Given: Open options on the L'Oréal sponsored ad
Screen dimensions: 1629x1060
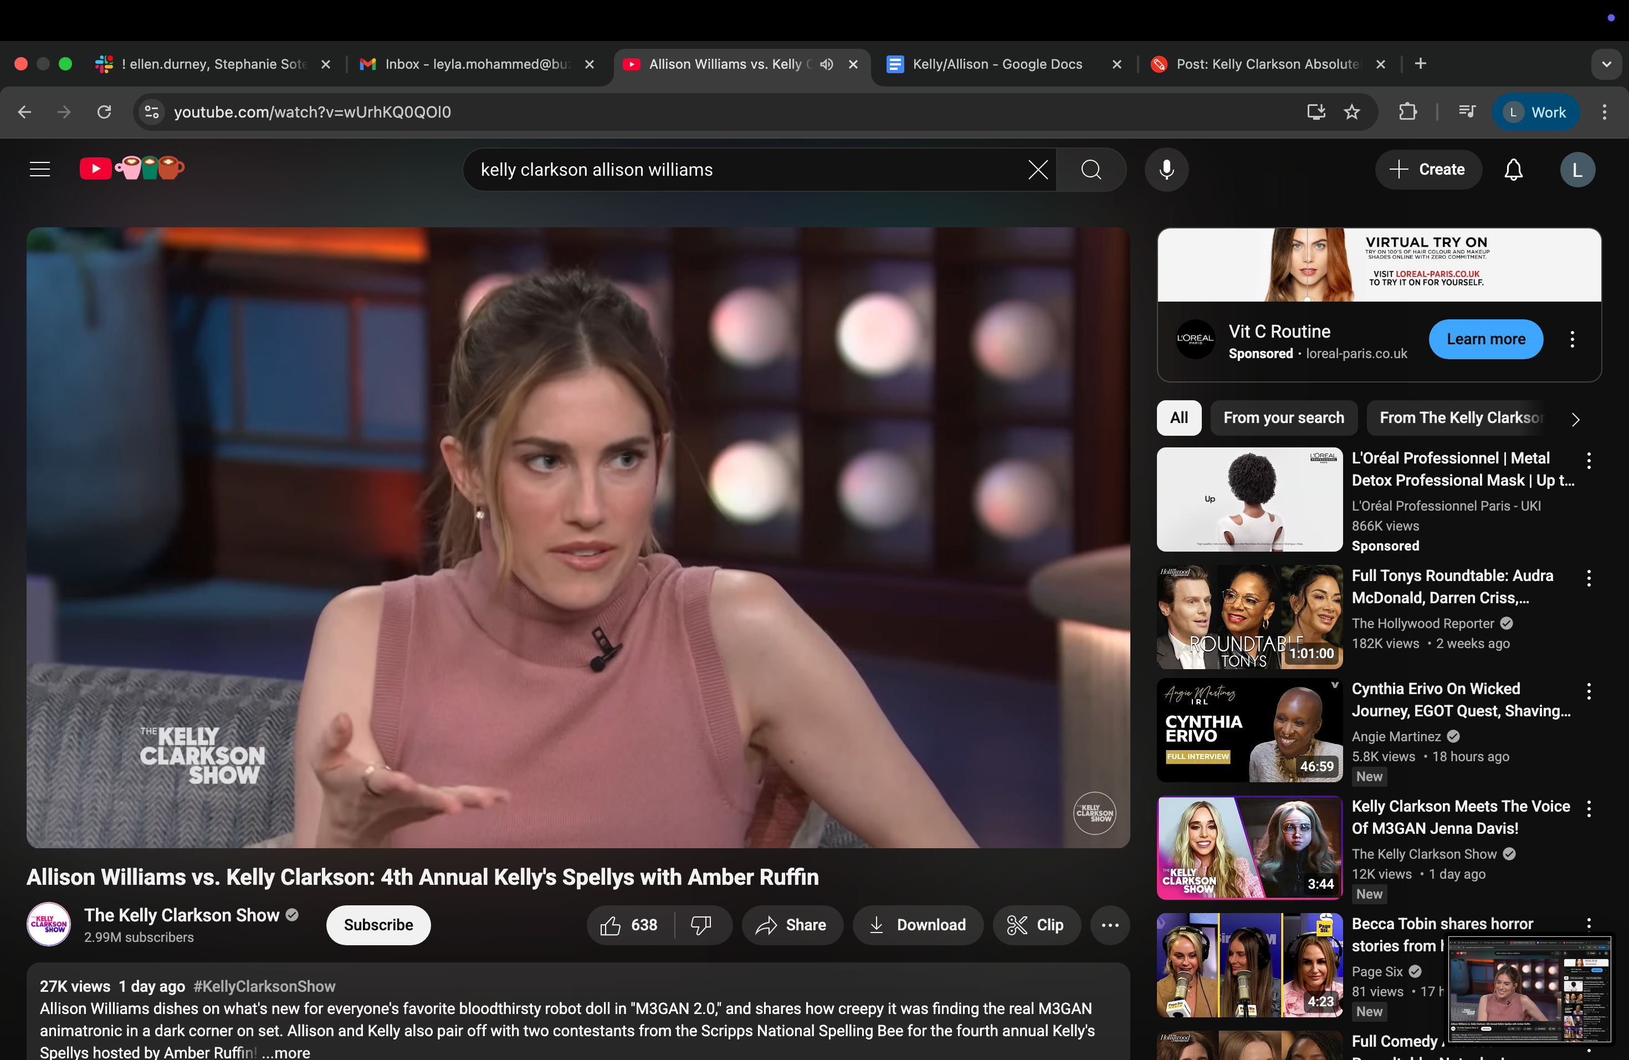Looking at the screenshot, I should coord(1572,339).
